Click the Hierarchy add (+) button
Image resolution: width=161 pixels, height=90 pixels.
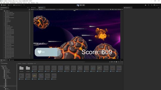tap(2, 9)
